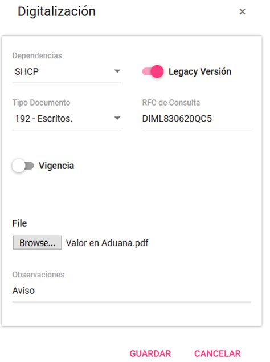Screen dimensions: 270x362
Task: Save the form with GUARDAR
Action: [x=150, y=353]
